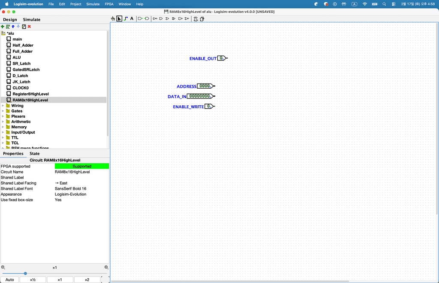Switch to the Simulate tab
The image size is (439, 283).
coord(32,20)
